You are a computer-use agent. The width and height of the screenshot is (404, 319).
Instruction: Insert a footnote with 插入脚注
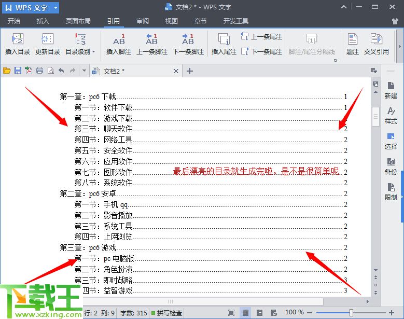119,44
